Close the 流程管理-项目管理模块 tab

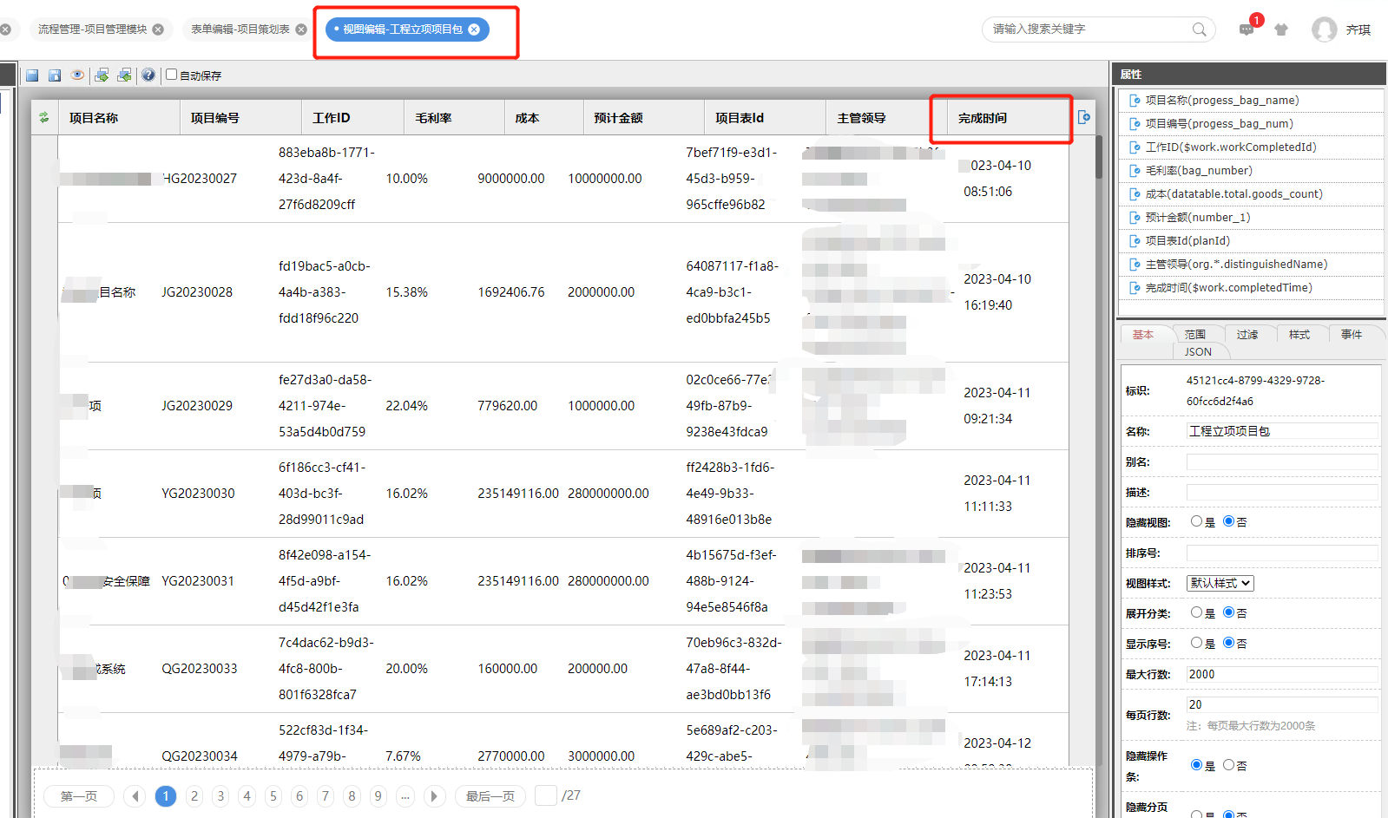click(x=158, y=29)
